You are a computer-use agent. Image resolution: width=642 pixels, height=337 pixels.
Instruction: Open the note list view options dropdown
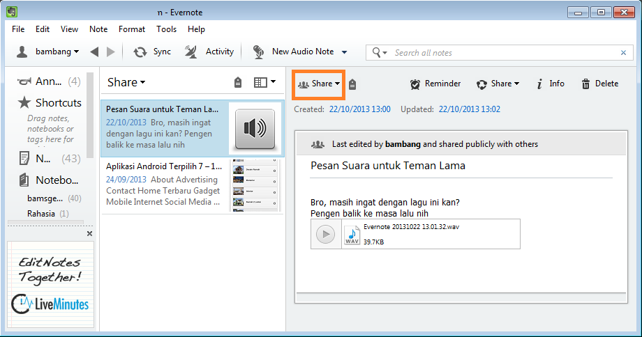point(264,83)
